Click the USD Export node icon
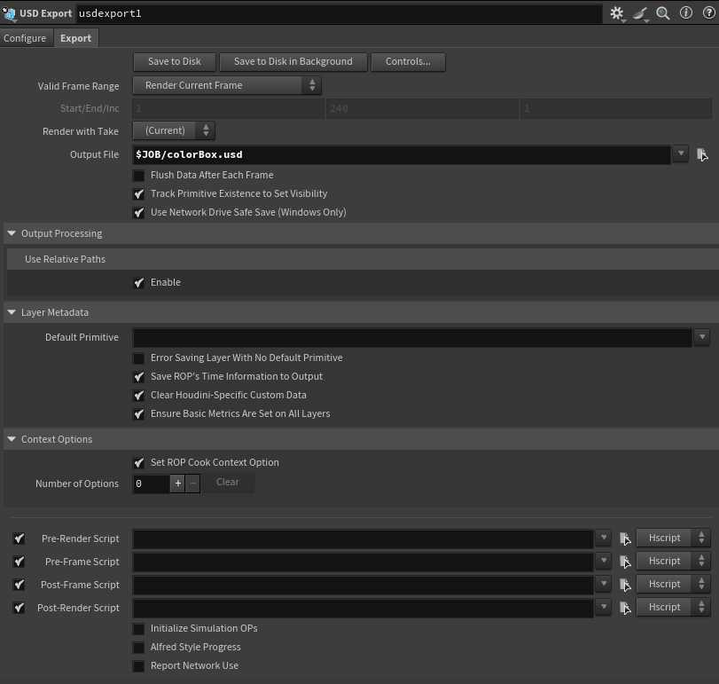 tap(9, 13)
